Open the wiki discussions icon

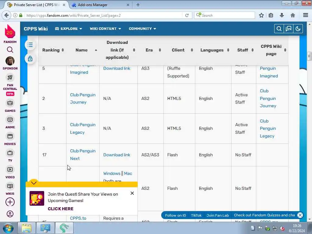[x=289, y=29]
